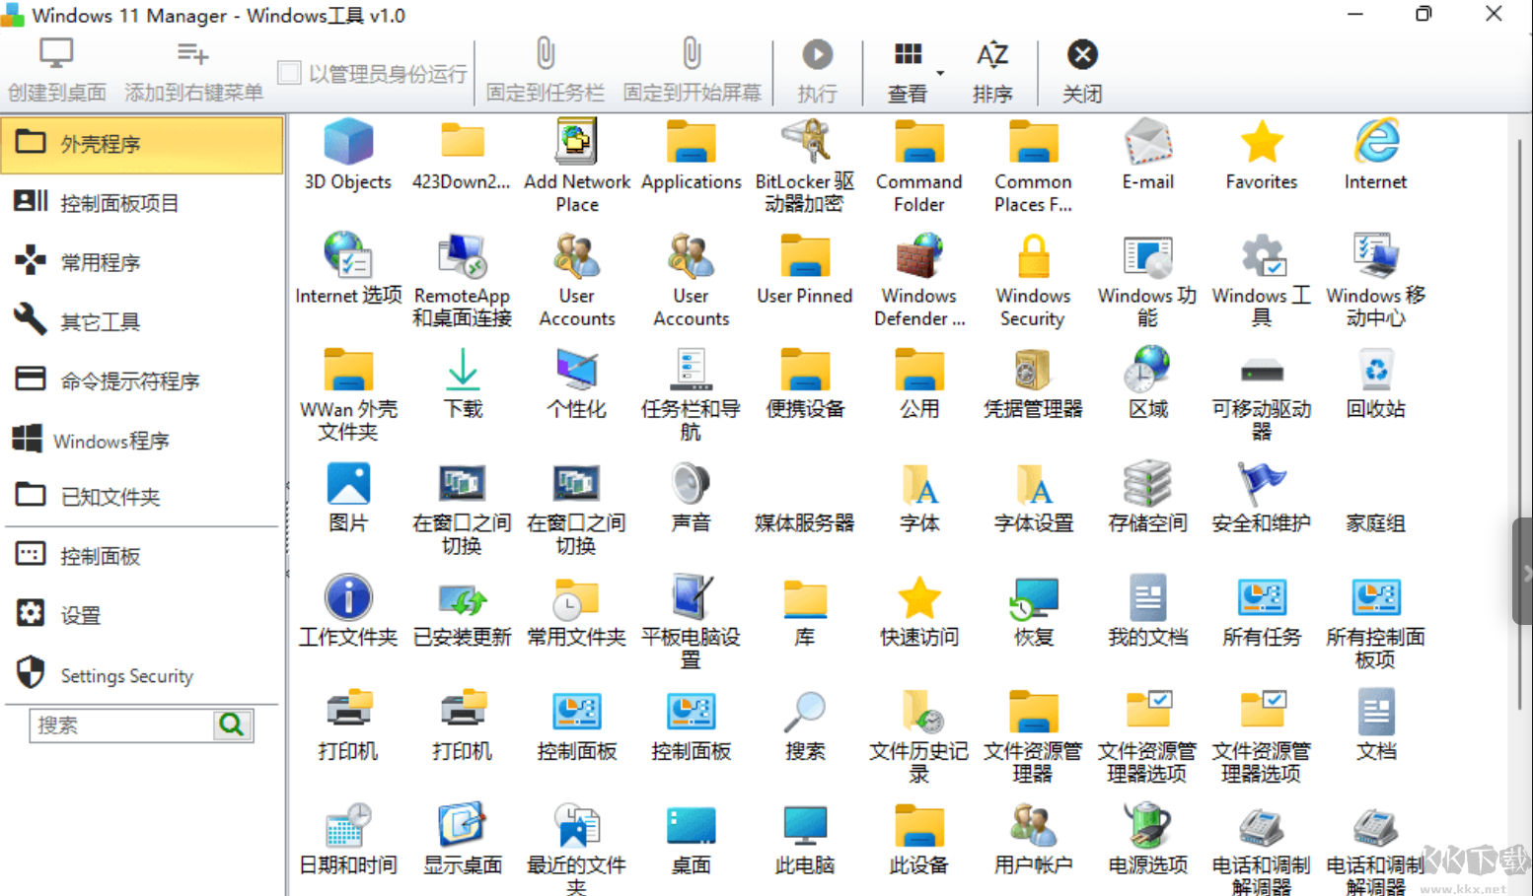Select the Internet Explorer 'Internet' icon

[1375, 142]
